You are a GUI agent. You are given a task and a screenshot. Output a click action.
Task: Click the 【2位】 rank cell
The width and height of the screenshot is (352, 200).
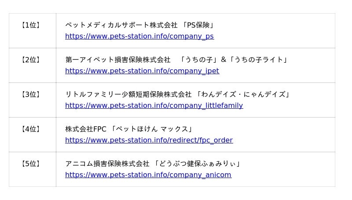[31, 60]
